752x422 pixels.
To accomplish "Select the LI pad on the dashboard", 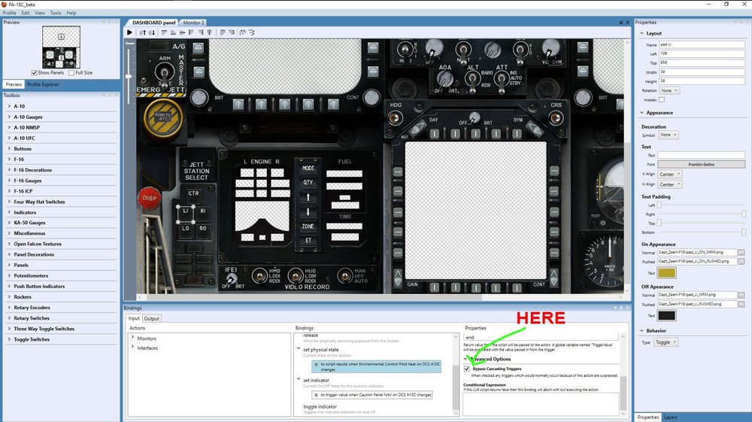I will [x=186, y=214].
